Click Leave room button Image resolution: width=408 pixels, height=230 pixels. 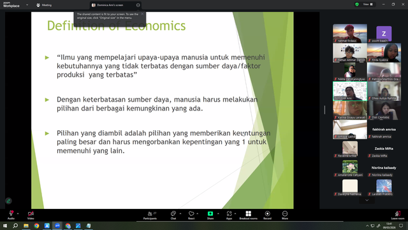tap(398, 215)
